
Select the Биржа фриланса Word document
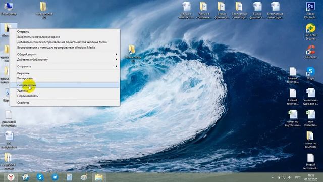[x=257, y=10]
